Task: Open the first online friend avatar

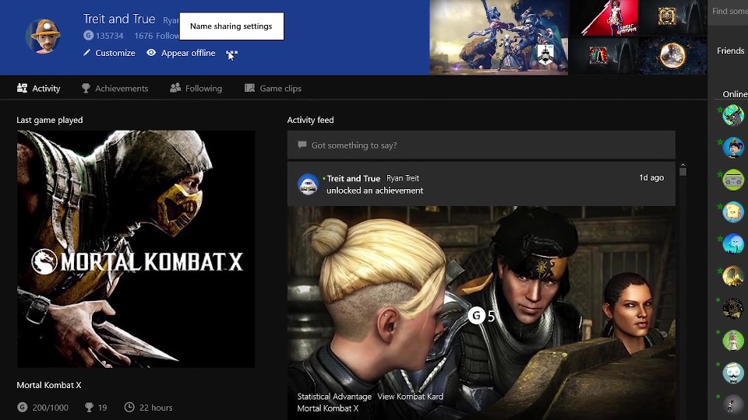Action: 732,115
